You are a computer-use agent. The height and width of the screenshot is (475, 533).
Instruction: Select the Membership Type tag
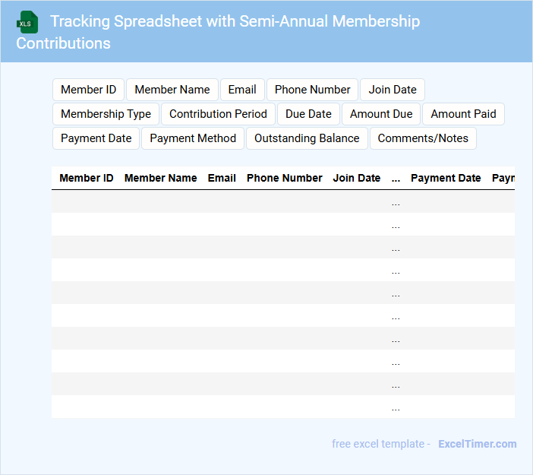[106, 114]
